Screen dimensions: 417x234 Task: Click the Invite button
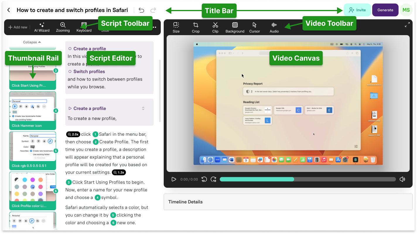[357, 10]
